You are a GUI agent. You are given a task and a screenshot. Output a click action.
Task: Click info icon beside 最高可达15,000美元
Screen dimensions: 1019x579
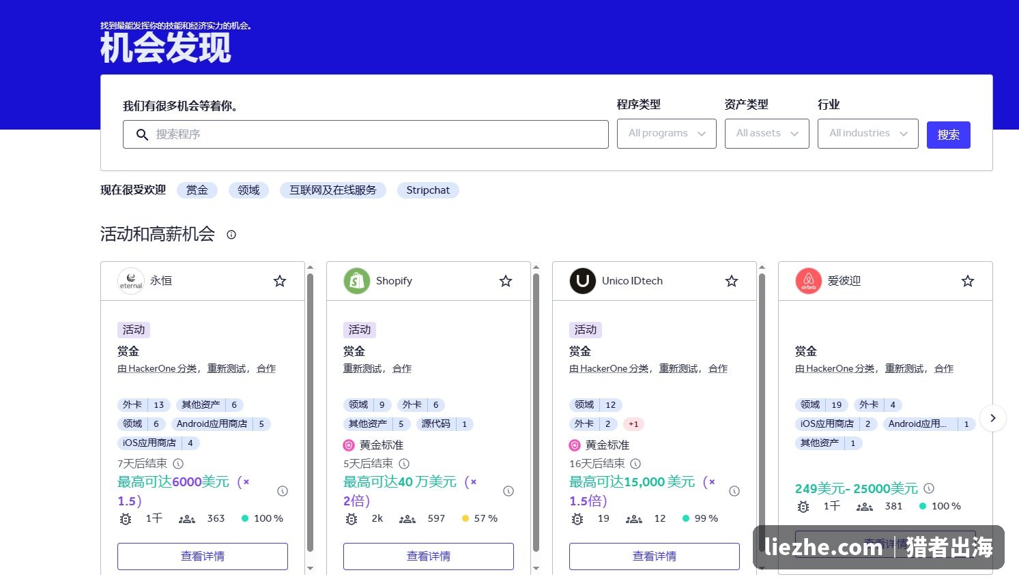(734, 491)
